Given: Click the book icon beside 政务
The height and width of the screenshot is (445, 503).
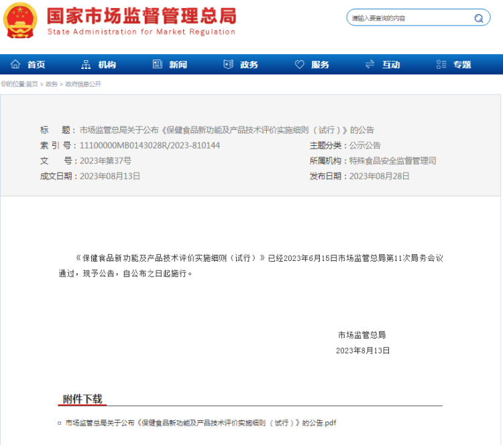Looking at the screenshot, I should point(228,64).
